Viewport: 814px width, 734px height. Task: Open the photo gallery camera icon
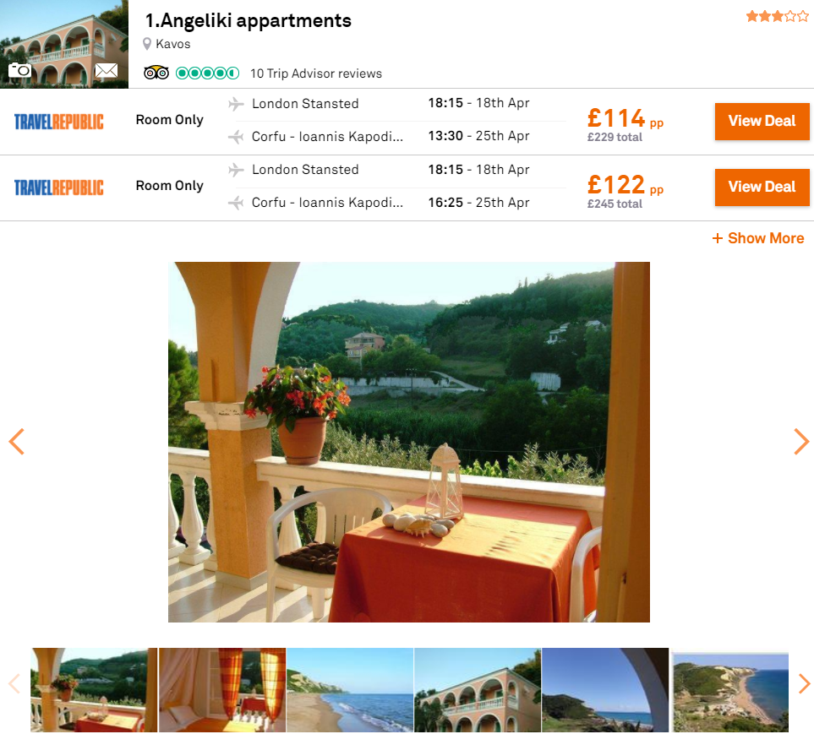(x=19, y=70)
